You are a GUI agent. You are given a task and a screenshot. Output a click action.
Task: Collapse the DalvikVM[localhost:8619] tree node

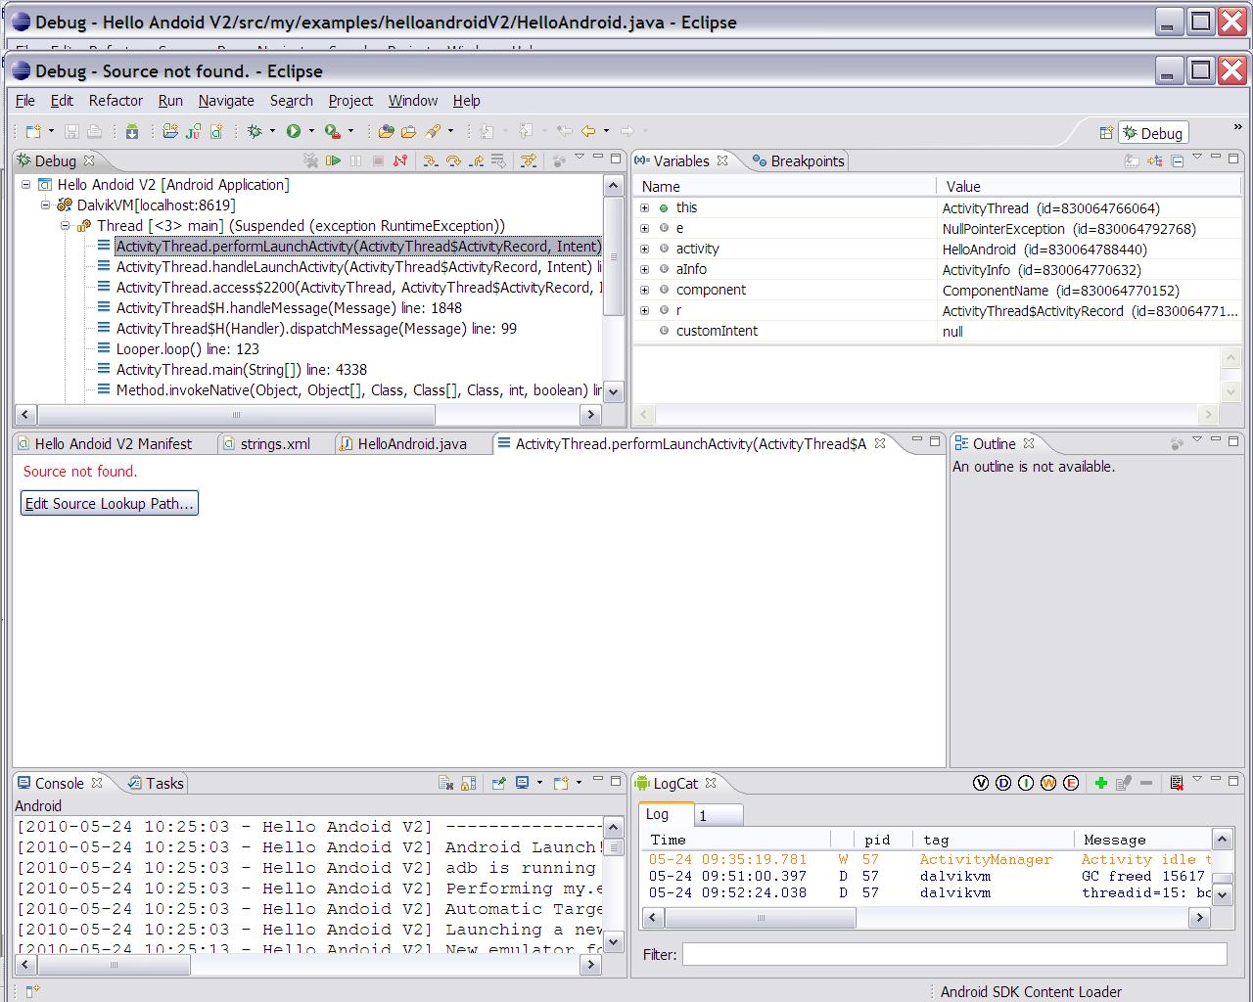point(45,205)
